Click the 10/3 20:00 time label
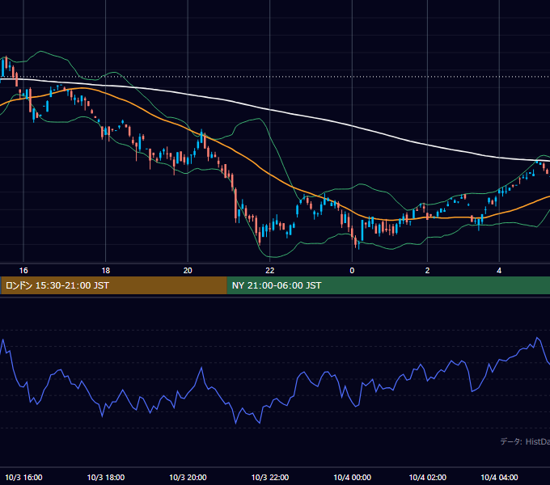 pos(188,477)
